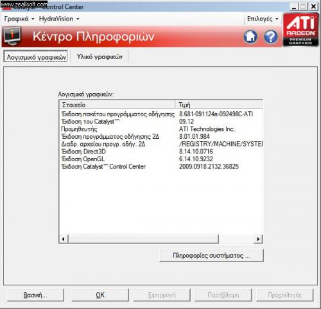Select the Έκδοση Direct3D row
Image resolution: width=321 pixels, height=309 pixels.
coord(161,152)
